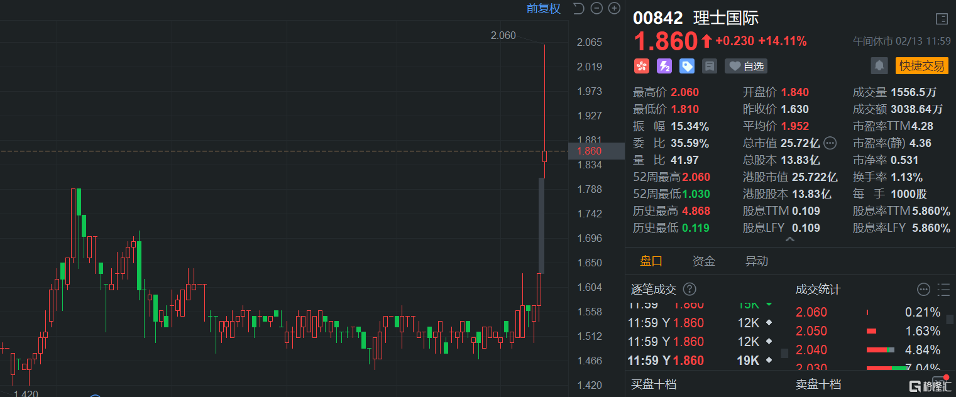Switch to the 异动 tab

[x=757, y=261]
